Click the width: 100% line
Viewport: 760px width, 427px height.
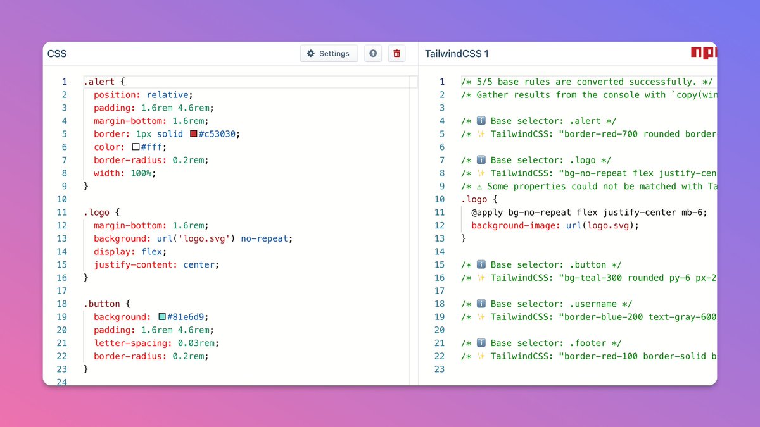pos(125,173)
